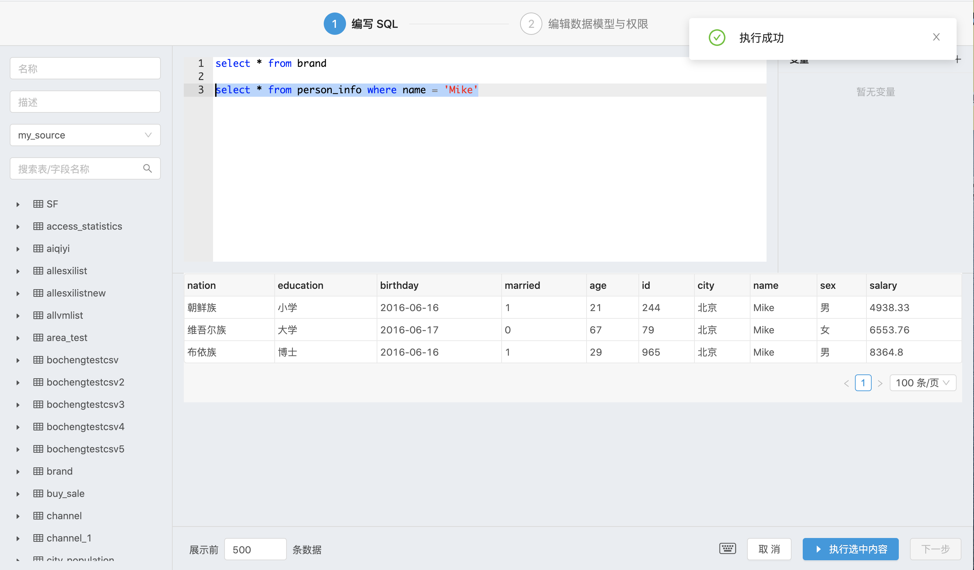
Task: Expand the buy_sale table node
Action: [x=18, y=494]
